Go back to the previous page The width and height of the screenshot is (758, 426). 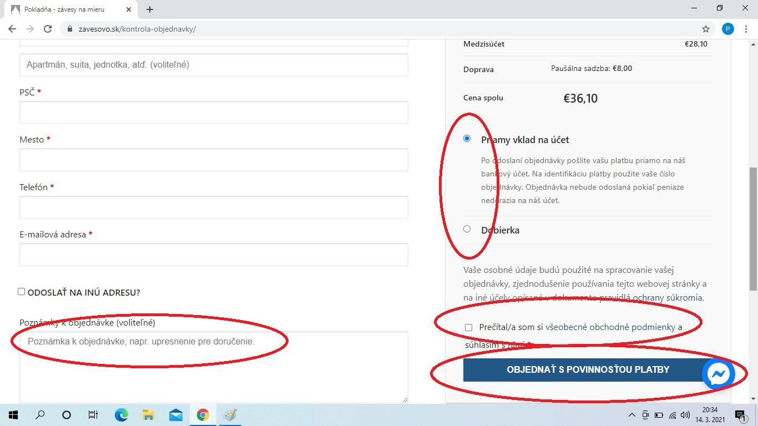(x=12, y=29)
